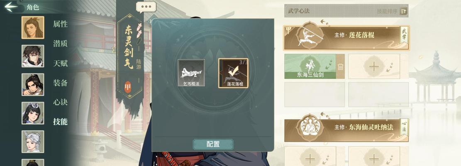Click the 东海三仙剑 skill card
This screenshot has height=166, width=461.
[x=310, y=66]
